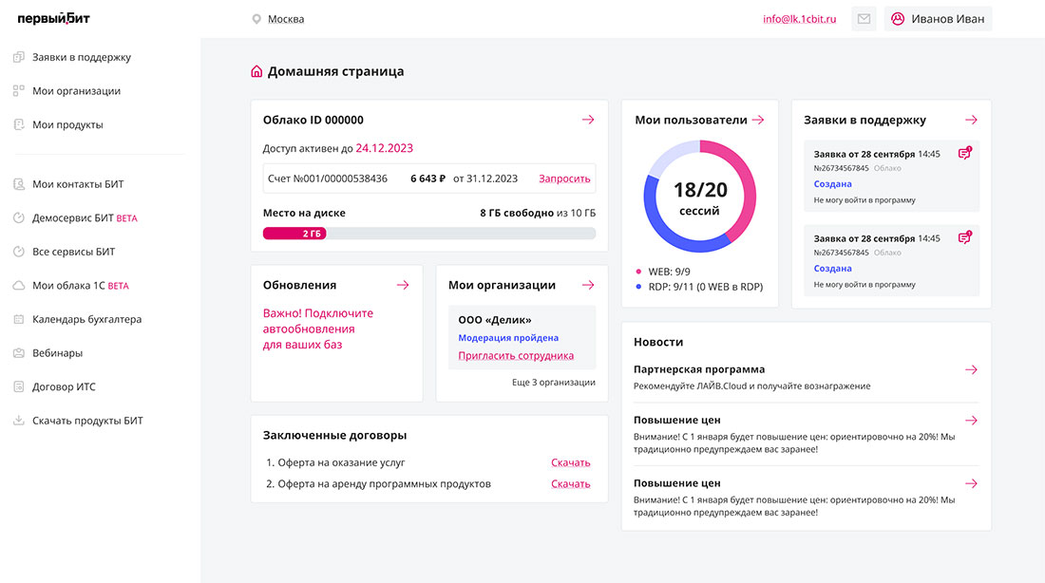Open arrow on Заявки в поддержку card

(x=971, y=120)
